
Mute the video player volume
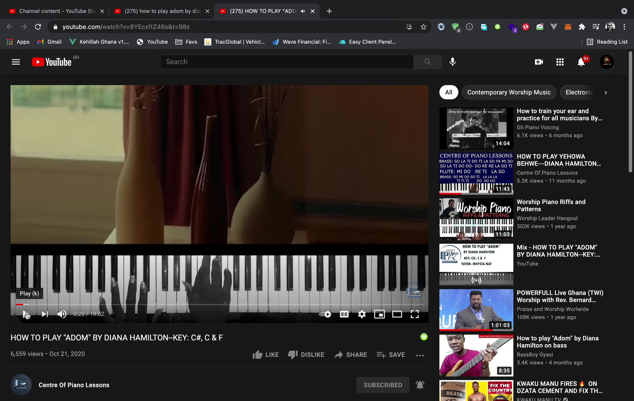[x=62, y=314]
